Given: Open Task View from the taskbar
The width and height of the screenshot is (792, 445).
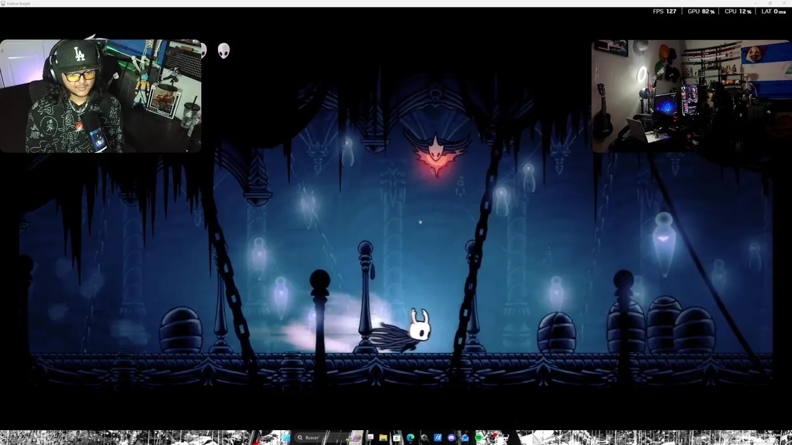Looking at the screenshot, I should point(371,438).
